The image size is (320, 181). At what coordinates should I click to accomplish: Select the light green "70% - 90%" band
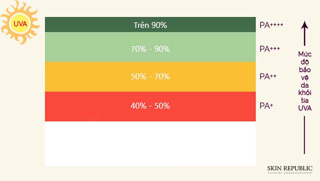150,49
